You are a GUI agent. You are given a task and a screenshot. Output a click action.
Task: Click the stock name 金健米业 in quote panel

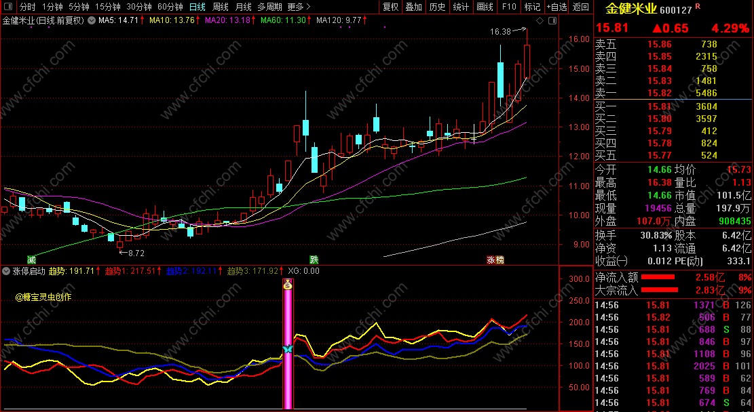pos(631,9)
